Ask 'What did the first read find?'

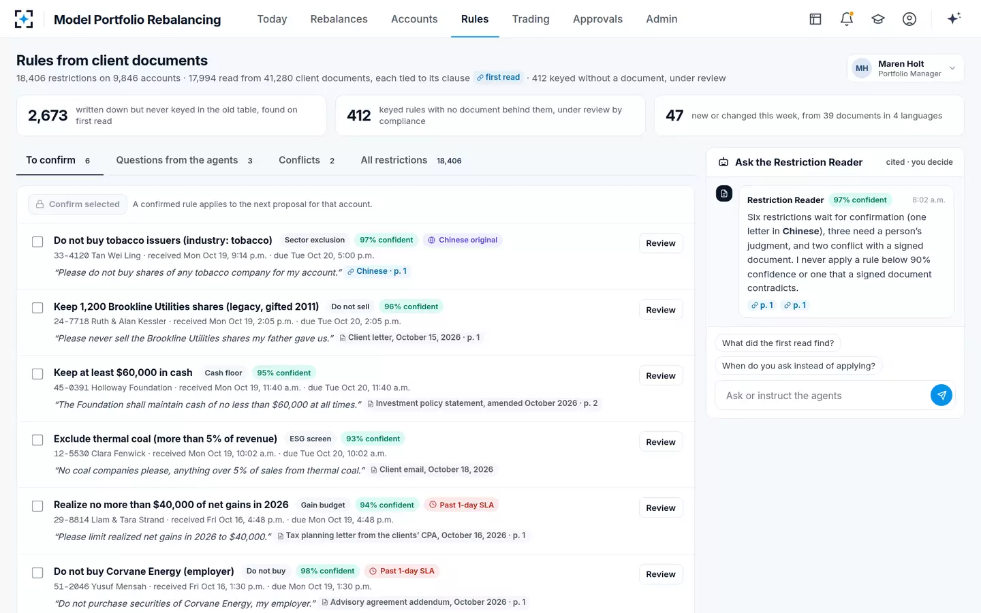(778, 343)
